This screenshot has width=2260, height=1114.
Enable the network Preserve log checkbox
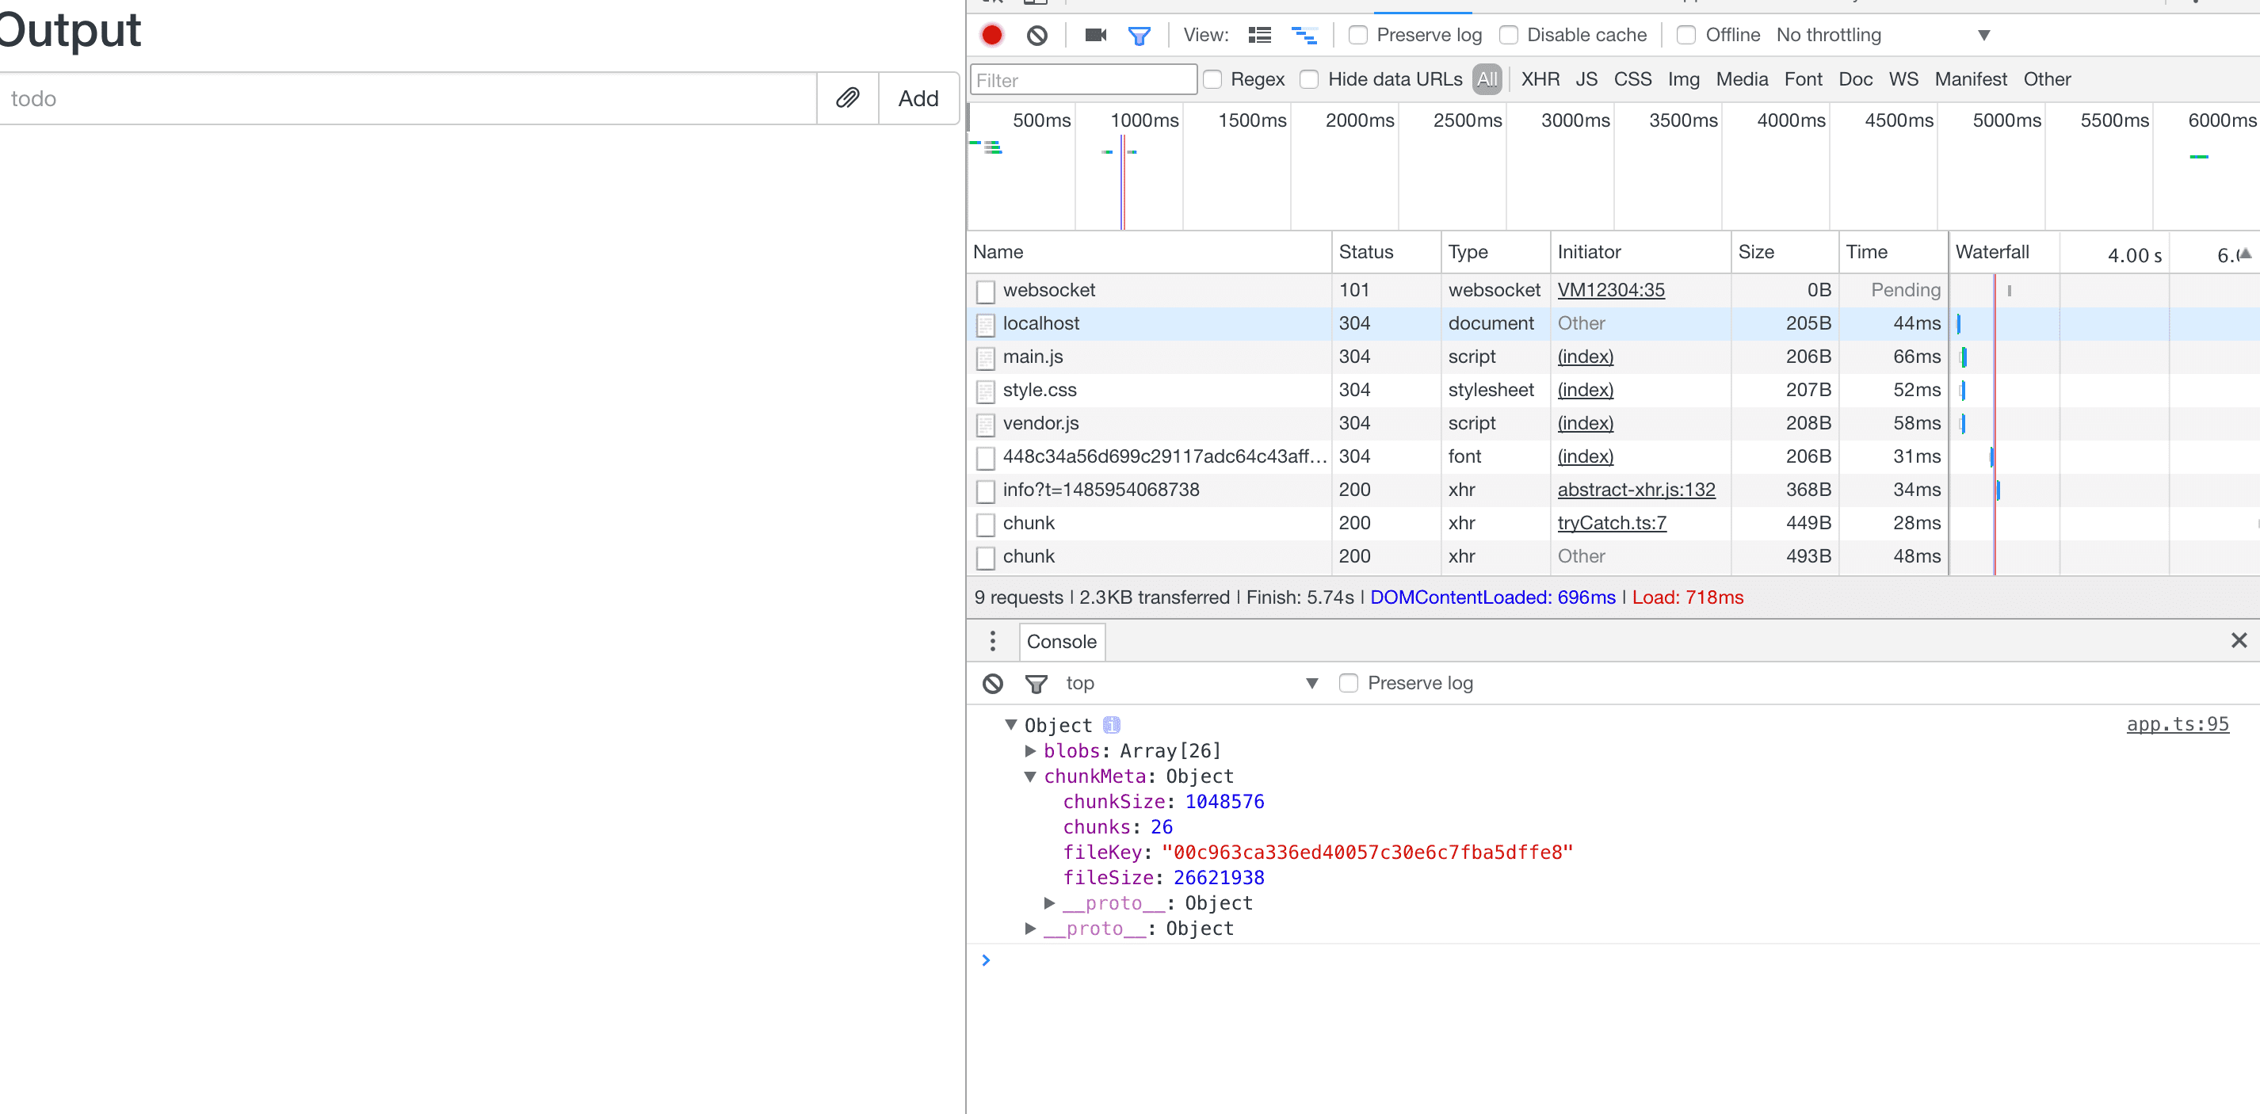point(1357,35)
